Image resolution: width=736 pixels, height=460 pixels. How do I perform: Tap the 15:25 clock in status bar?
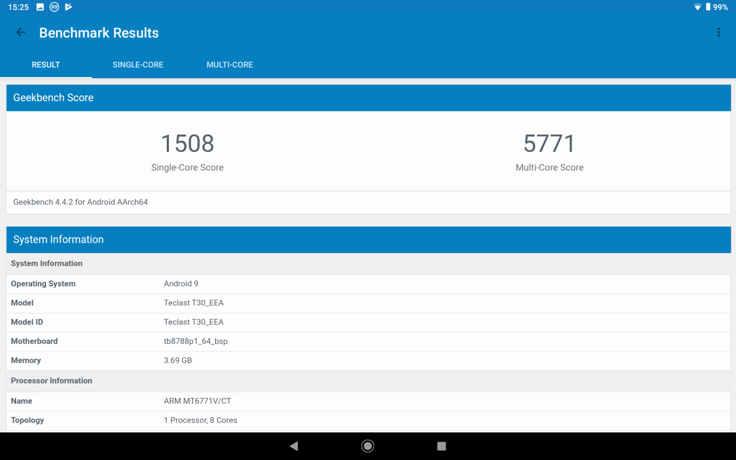pyautogui.click(x=18, y=7)
